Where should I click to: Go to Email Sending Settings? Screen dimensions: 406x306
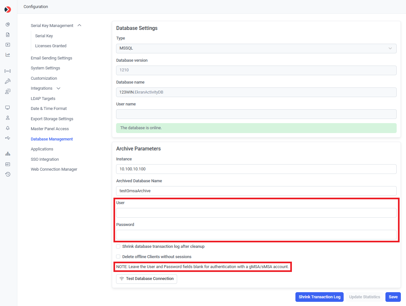point(51,58)
